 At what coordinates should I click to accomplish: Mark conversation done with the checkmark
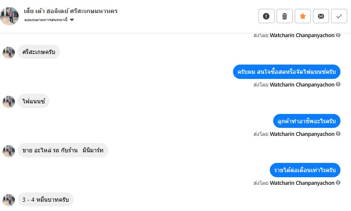point(339,16)
